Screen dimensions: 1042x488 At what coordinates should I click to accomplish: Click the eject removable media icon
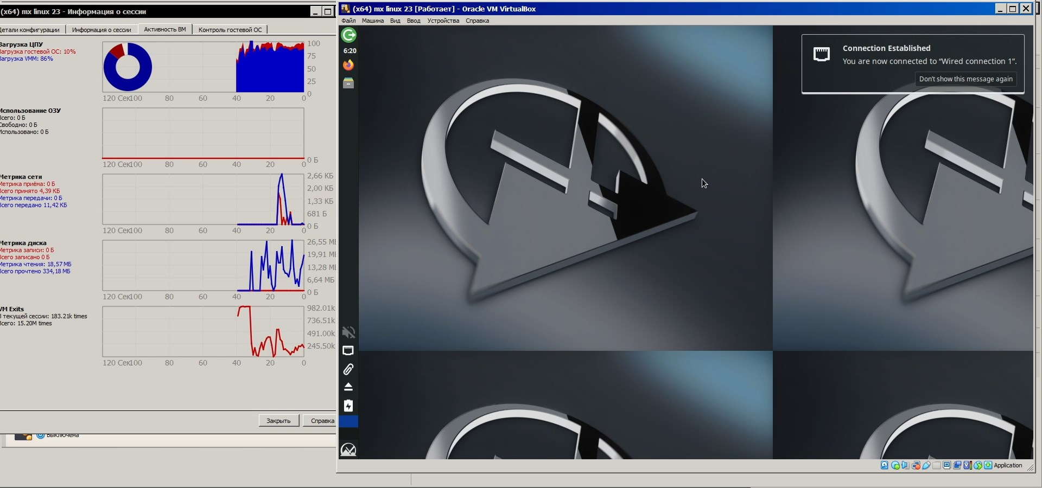(x=348, y=387)
